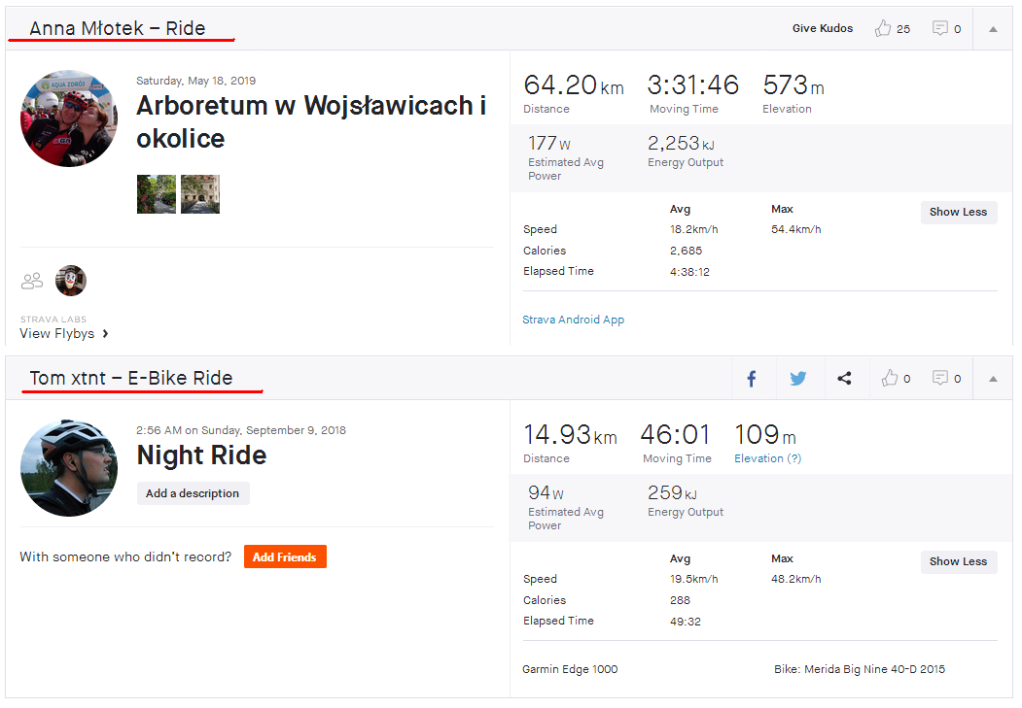Click Add a description button
Viewport: 1022px width, 708px height.
(x=193, y=493)
